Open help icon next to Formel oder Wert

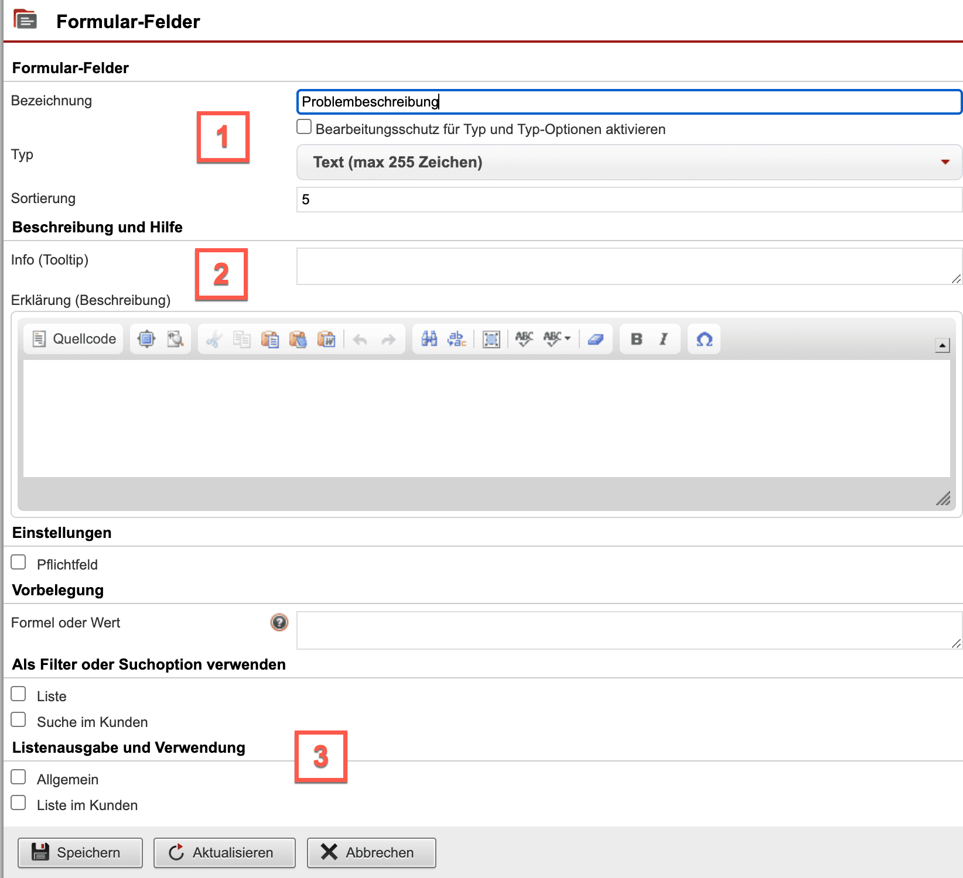279,622
